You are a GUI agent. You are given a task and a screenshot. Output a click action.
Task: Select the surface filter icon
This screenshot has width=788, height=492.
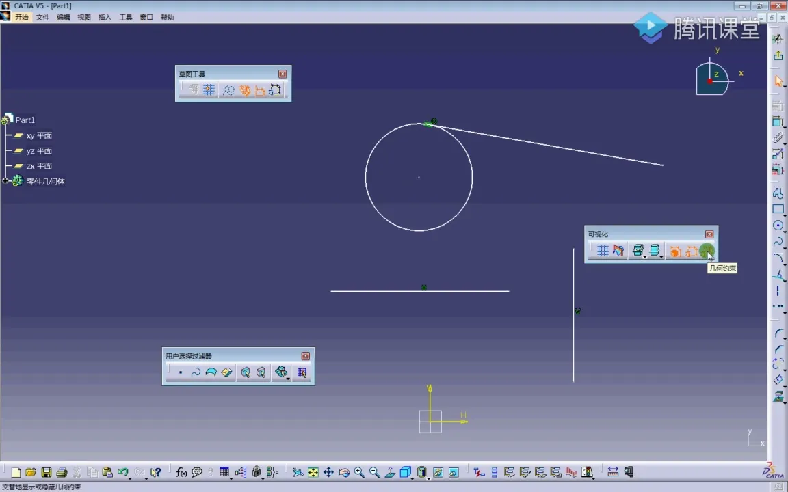[x=211, y=372]
